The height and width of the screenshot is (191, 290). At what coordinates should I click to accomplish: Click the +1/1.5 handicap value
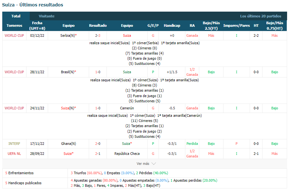pos(172,72)
